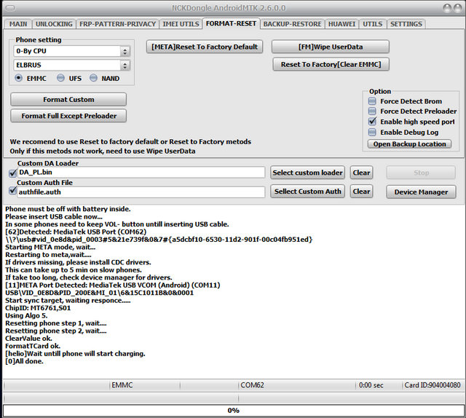Click the [FM]Wipe UserData button
This screenshot has width=466, height=418.
coord(331,47)
